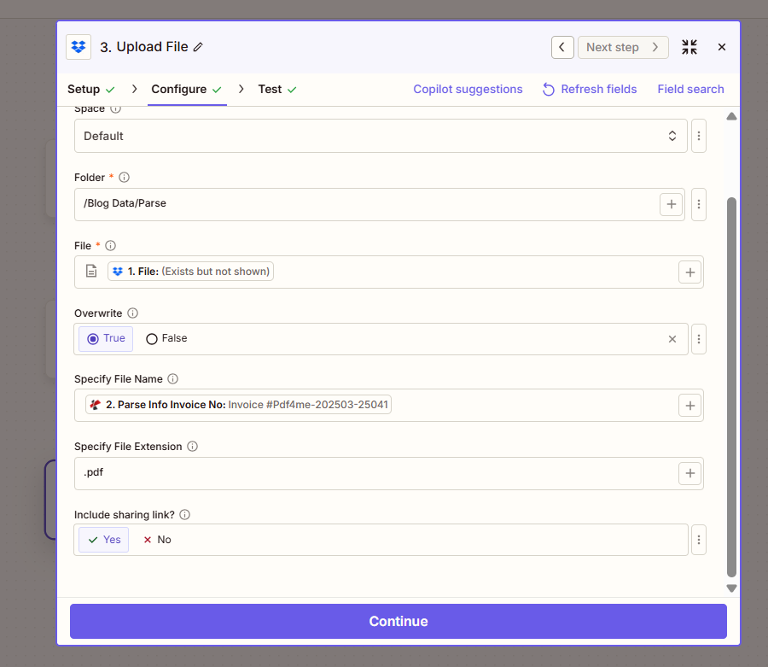Viewport: 768px width, 667px height.
Task: Insert data using the plus button on Folder
Action: click(x=672, y=204)
